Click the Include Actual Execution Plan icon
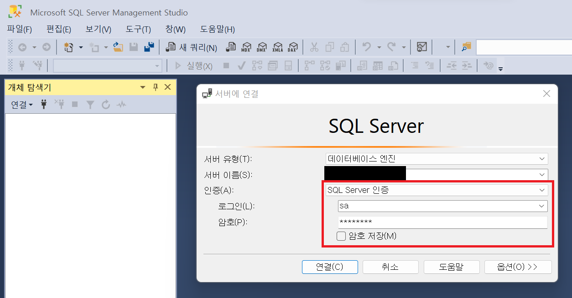The height and width of the screenshot is (298, 572). pyautogui.click(x=310, y=66)
